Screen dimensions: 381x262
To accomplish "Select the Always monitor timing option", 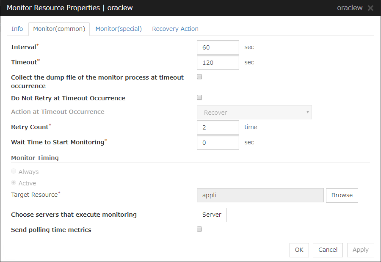I will click(x=14, y=171).
